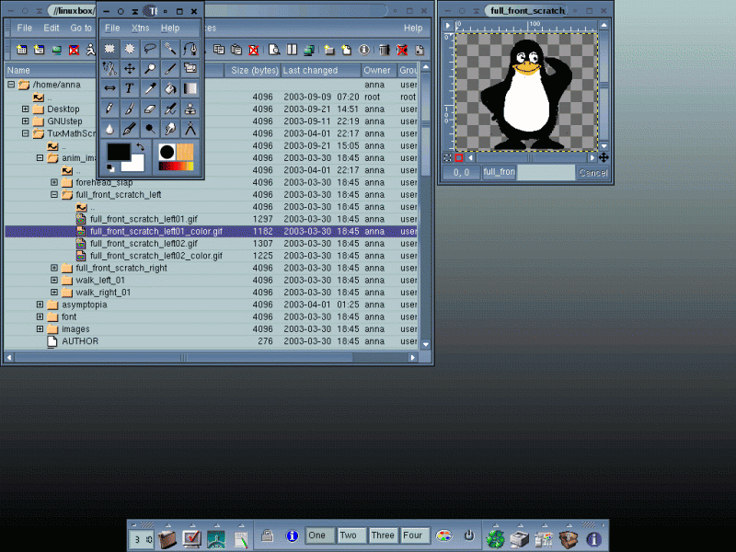Click the white background color swatch
The image size is (736, 552).
point(135,166)
